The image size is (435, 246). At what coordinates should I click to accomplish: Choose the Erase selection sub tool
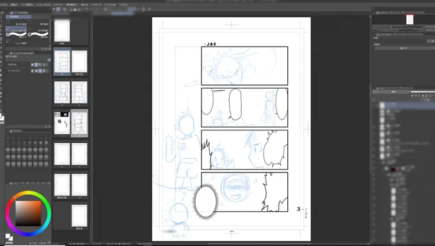38,35
